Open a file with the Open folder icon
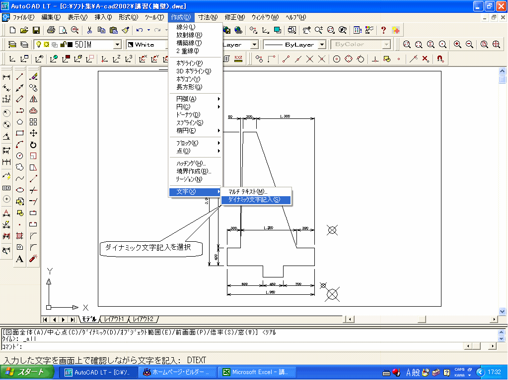 tap(24, 30)
